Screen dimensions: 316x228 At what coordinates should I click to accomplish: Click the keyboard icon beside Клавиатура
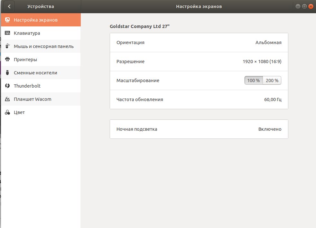click(7, 33)
